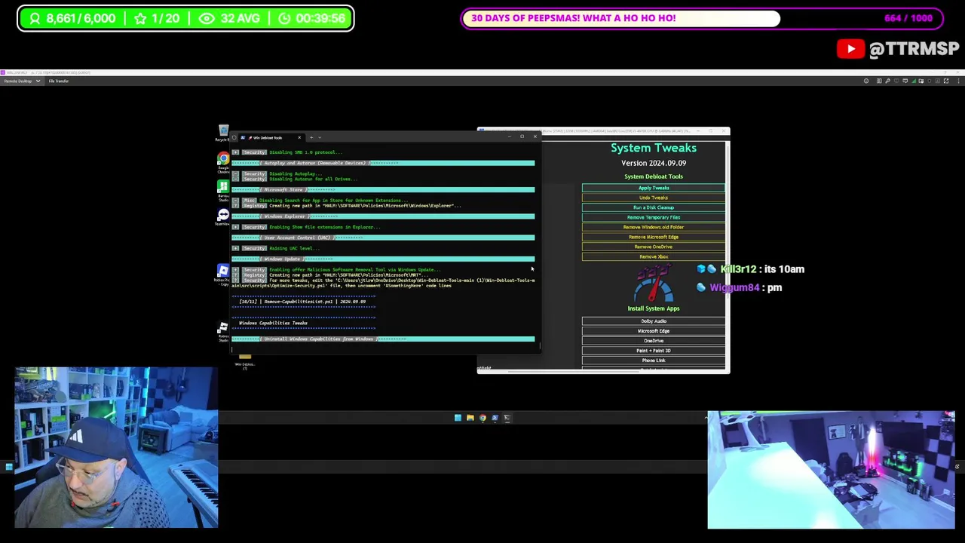Click the YouTube logo overlay
The width and height of the screenshot is (965, 543).
point(850,49)
